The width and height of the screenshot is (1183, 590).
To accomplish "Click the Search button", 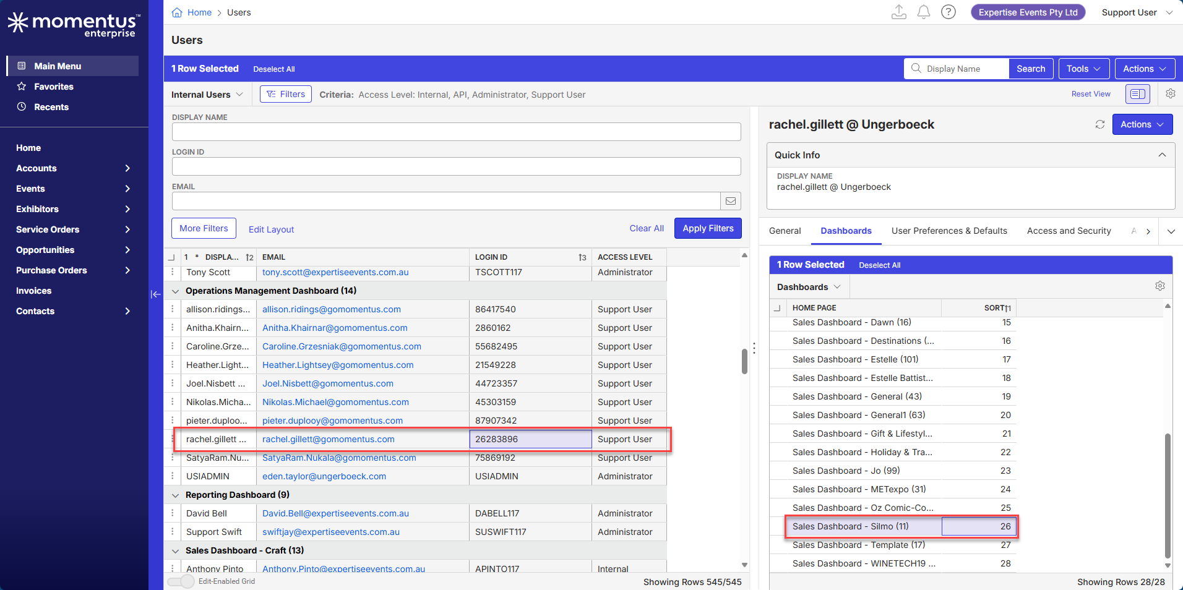I will [x=1031, y=69].
